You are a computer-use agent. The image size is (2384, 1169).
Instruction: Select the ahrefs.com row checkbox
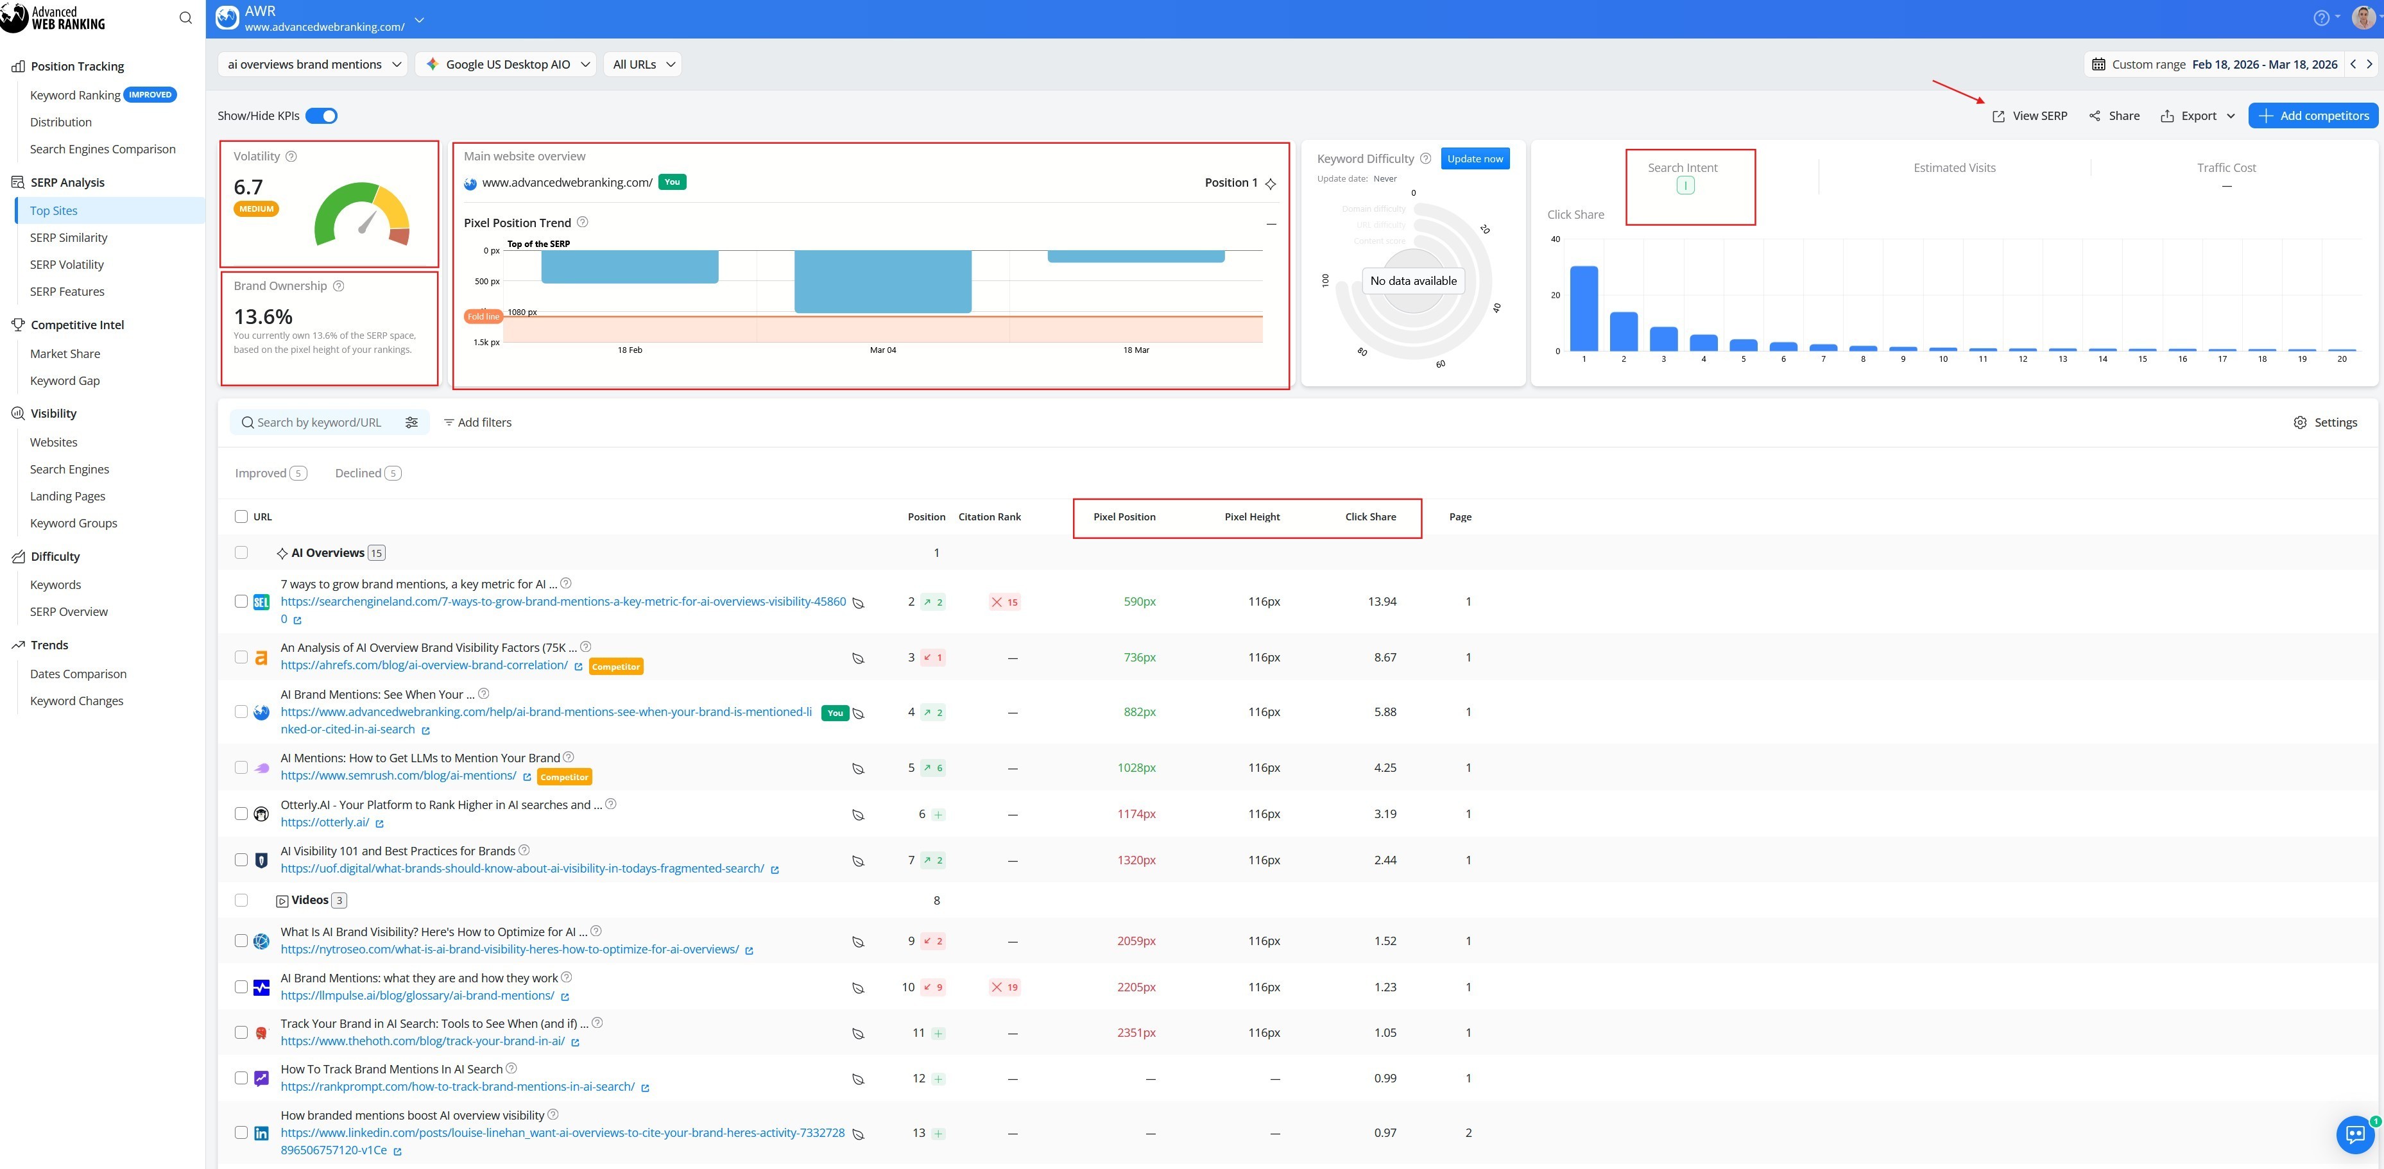241,657
